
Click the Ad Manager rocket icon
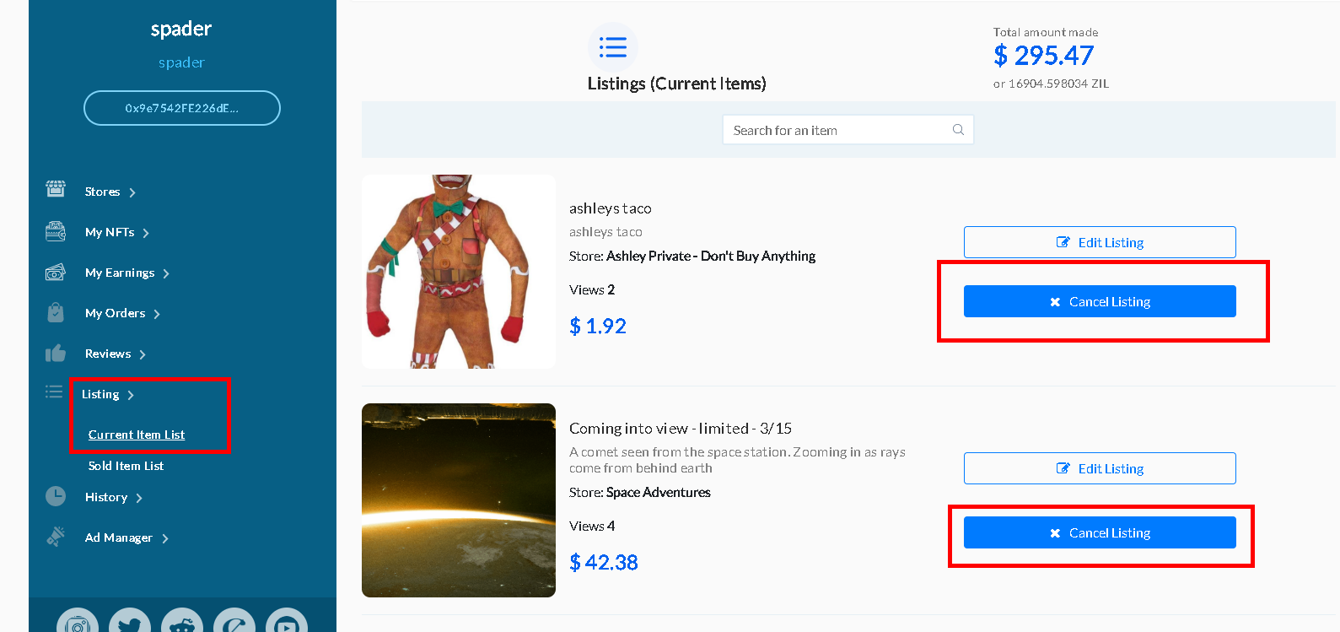tap(56, 537)
